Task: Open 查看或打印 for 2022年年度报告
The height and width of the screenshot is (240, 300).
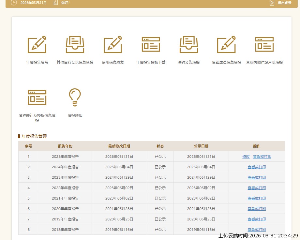Action: coord(257,188)
